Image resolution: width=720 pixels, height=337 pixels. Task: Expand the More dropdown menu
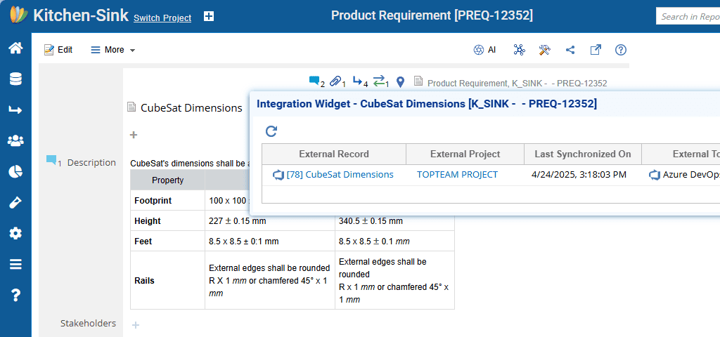pos(112,50)
